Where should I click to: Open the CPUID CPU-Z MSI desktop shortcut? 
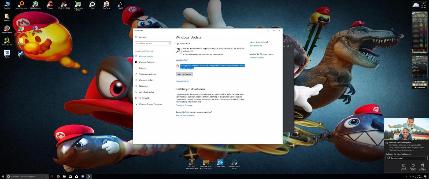(x=64, y=5)
